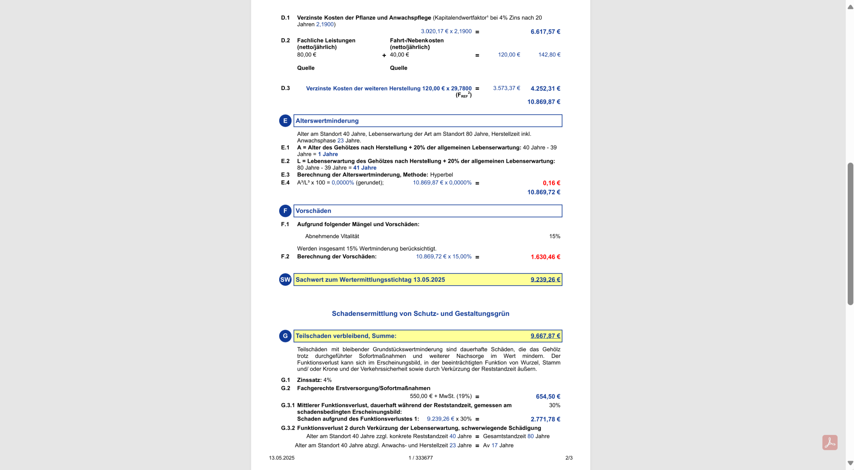Click the value 2.771,78 €
854x470 pixels.
[x=545, y=419]
